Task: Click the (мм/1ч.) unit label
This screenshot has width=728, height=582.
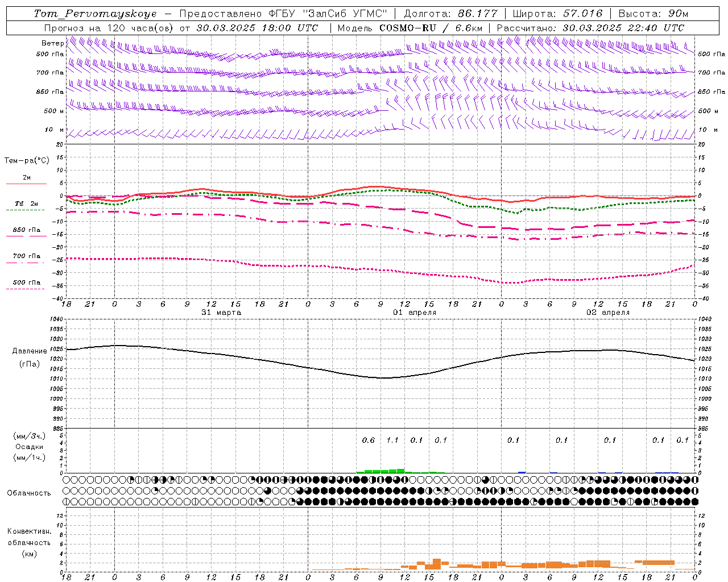Action: point(30,458)
